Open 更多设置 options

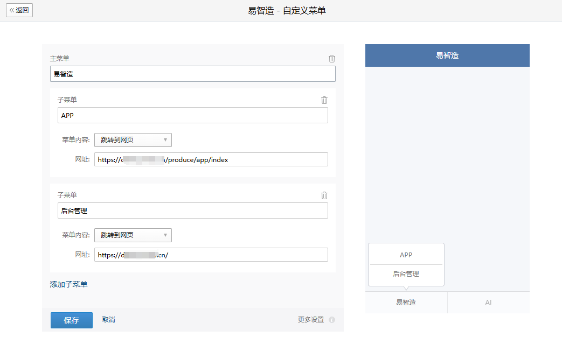pyautogui.click(x=311, y=320)
